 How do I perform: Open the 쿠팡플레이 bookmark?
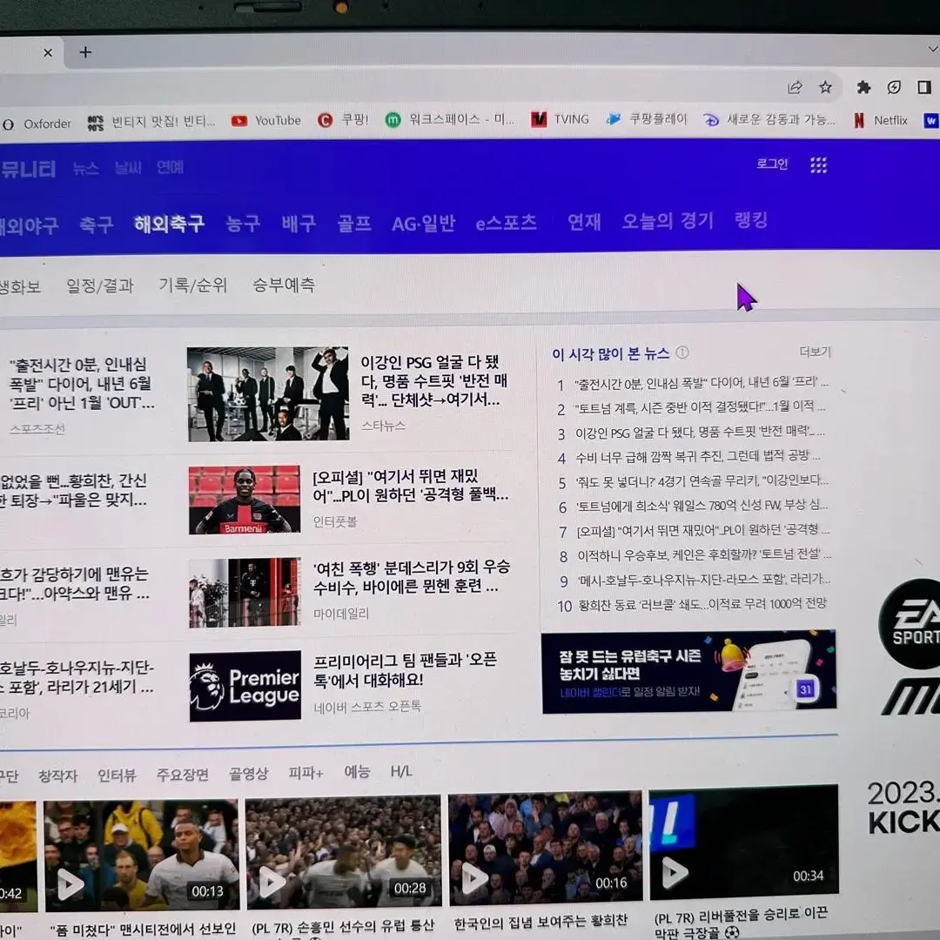646,118
